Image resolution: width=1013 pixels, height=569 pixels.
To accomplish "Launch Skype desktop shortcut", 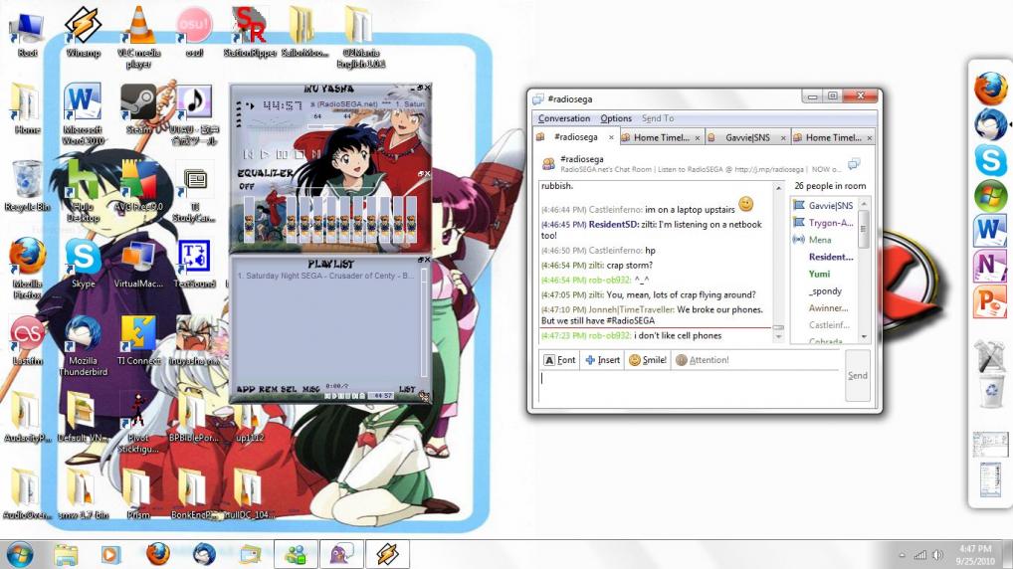I will pos(83,263).
